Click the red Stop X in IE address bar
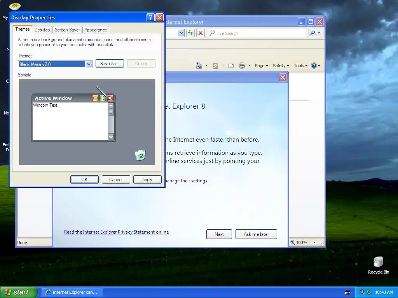The width and height of the screenshot is (398, 298). pos(201,33)
